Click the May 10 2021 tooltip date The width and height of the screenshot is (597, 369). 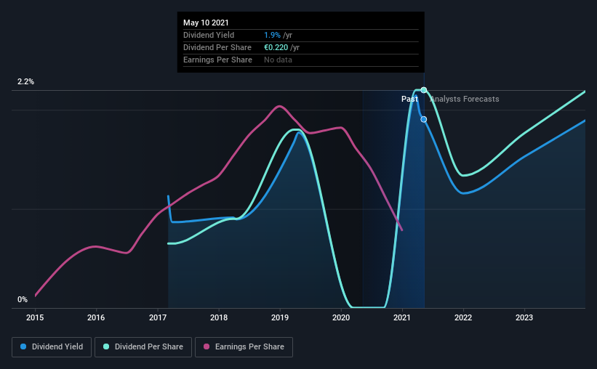[206, 23]
